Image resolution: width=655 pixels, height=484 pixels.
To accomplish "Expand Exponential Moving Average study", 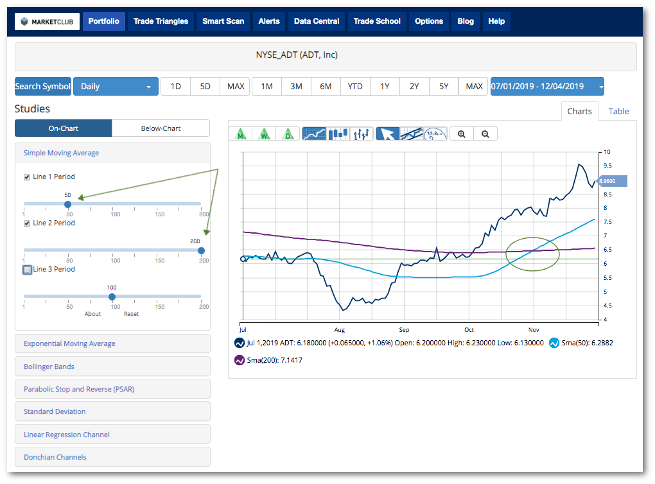I will tap(112, 343).
